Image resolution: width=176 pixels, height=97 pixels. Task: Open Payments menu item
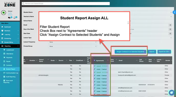click(x=9, y=57)
